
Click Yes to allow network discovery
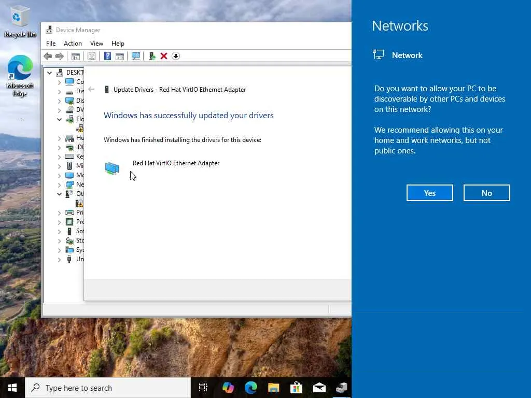point(430,193)
